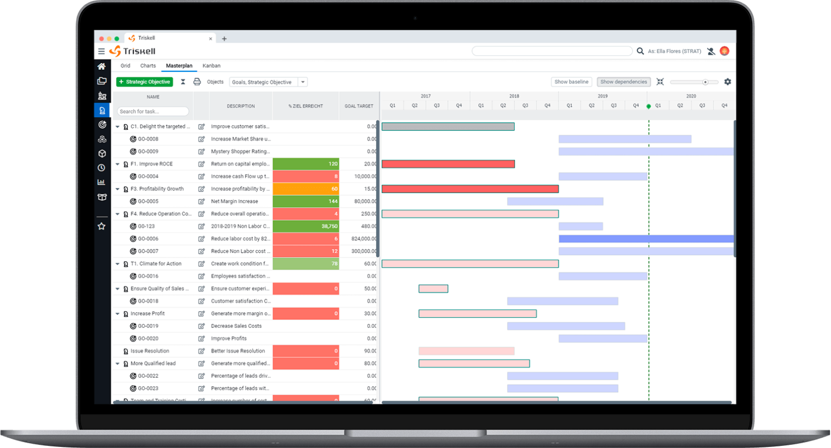
Task: Open new browser tab with plus
Action: 224,38
